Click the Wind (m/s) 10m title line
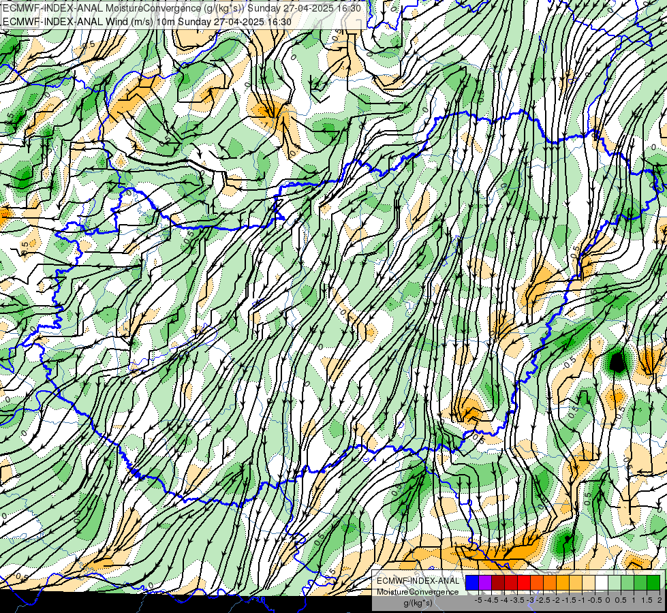This screenshot has height=613, width=667. (x=147, y=22)
